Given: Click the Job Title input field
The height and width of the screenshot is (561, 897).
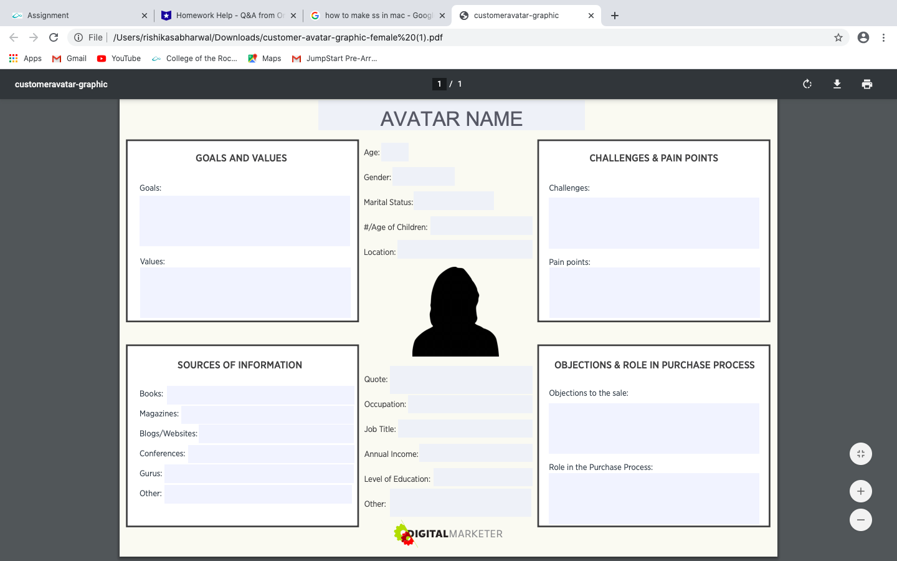Looking at the screenshot, I should [x=465, y=428].
